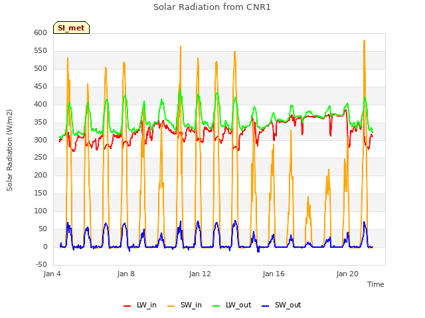Click the green LW_out legend swatch
The image size is (425, 318).
(x=216, y=306)
